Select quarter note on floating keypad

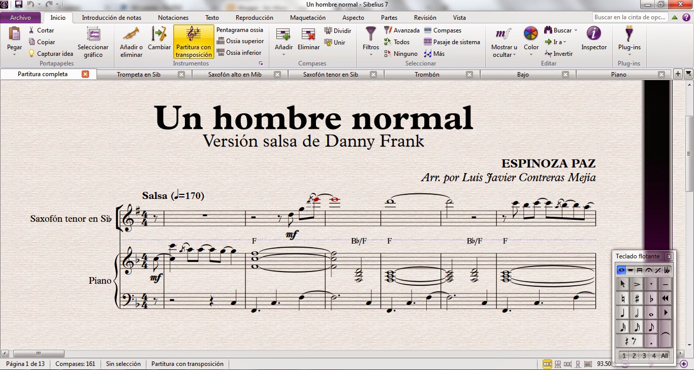[x=622, y=313]
